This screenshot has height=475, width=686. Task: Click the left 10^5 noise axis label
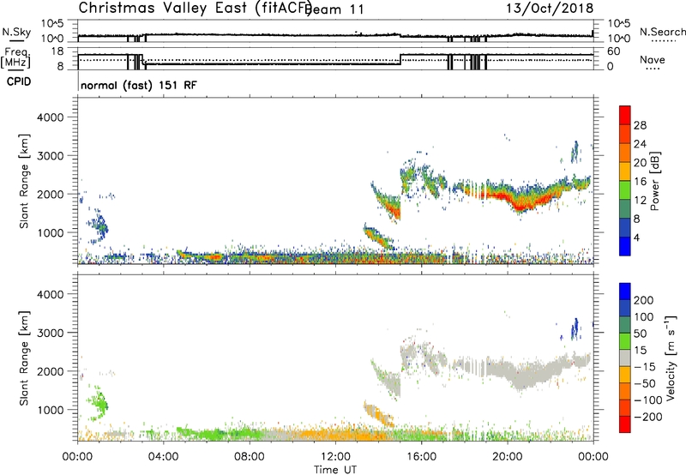(52, 24)
